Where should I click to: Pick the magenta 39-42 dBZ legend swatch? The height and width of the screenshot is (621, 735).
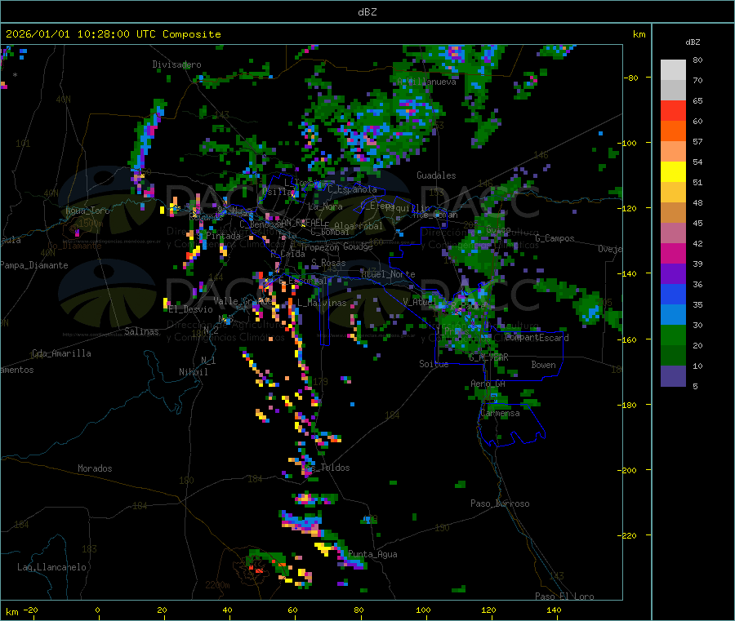(673, 253)
